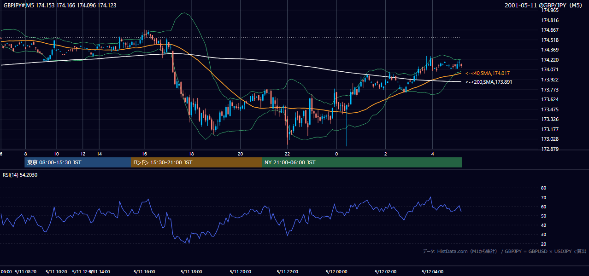
Task: Click the 5/12 04:00 bottom time label
Action: click(x=432, y=272)
